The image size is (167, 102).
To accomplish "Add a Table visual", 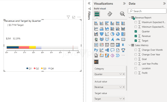I will pyautogui.click(x=112, y=45).
